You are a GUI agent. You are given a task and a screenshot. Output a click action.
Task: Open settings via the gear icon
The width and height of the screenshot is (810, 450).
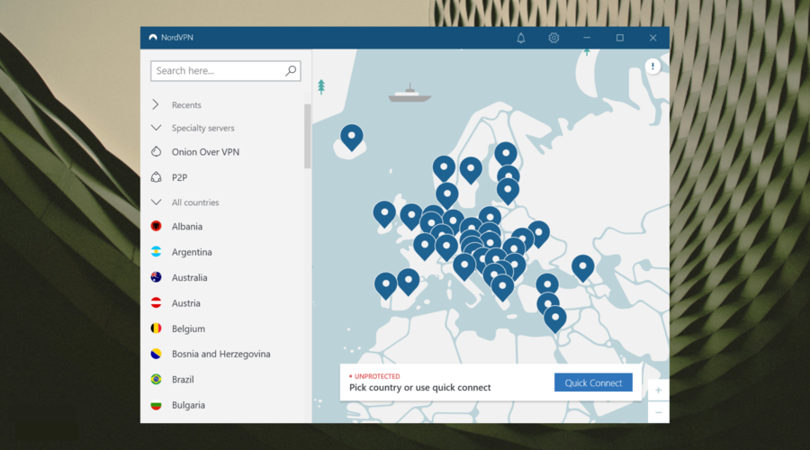[553, 38]
